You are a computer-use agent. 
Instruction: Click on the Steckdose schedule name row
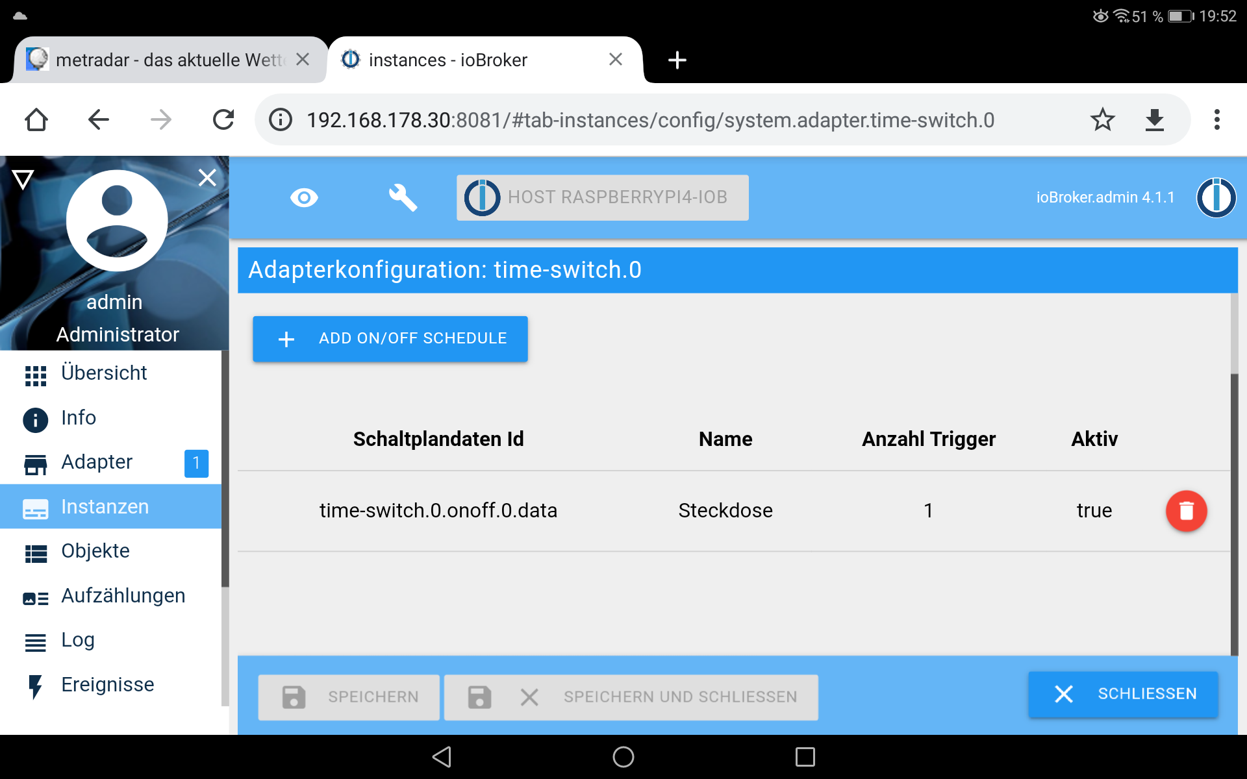pyautogui.click(x=725, y=511)
